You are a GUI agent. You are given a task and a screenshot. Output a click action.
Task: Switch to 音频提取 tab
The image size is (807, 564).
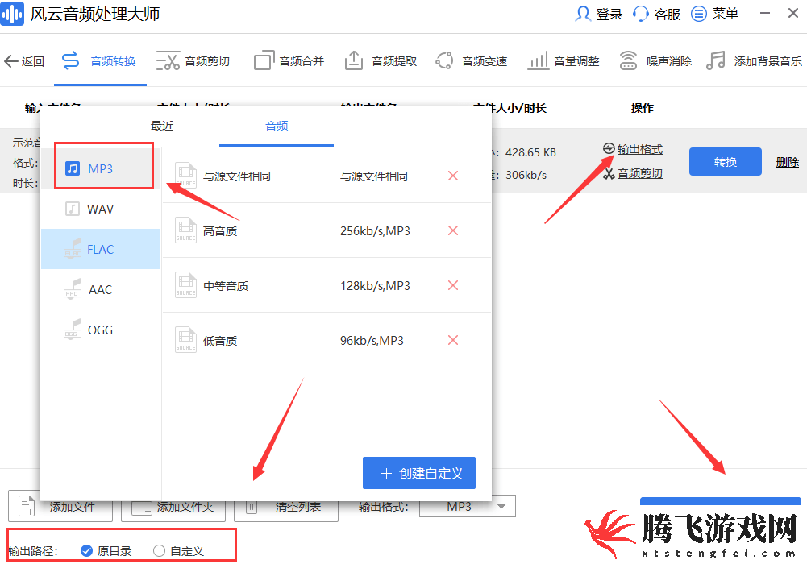click(x=381, y=61)
